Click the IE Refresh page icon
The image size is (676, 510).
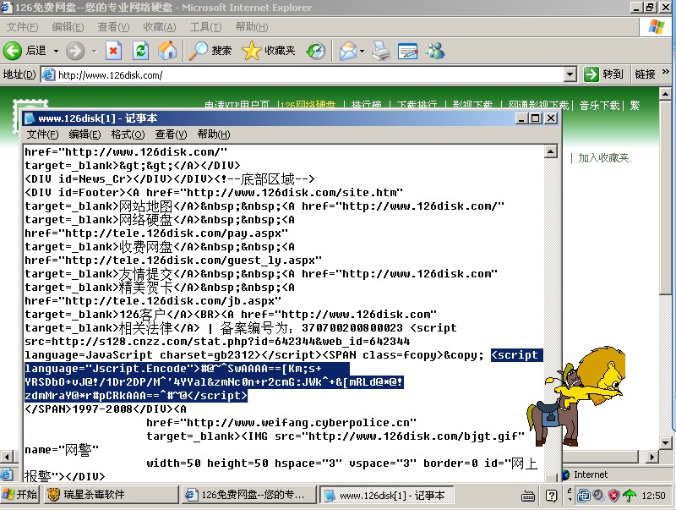(140, 51)
